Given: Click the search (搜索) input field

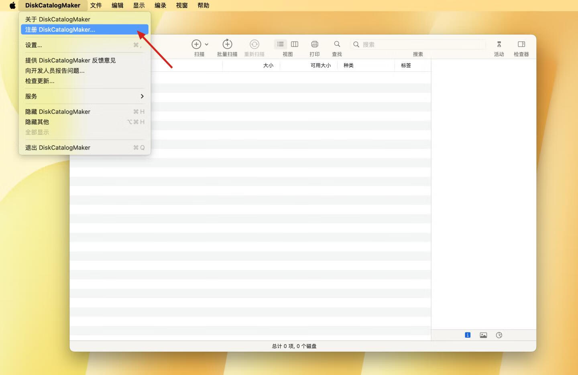Looking at the screenshot, I should [x=418, y=45].
